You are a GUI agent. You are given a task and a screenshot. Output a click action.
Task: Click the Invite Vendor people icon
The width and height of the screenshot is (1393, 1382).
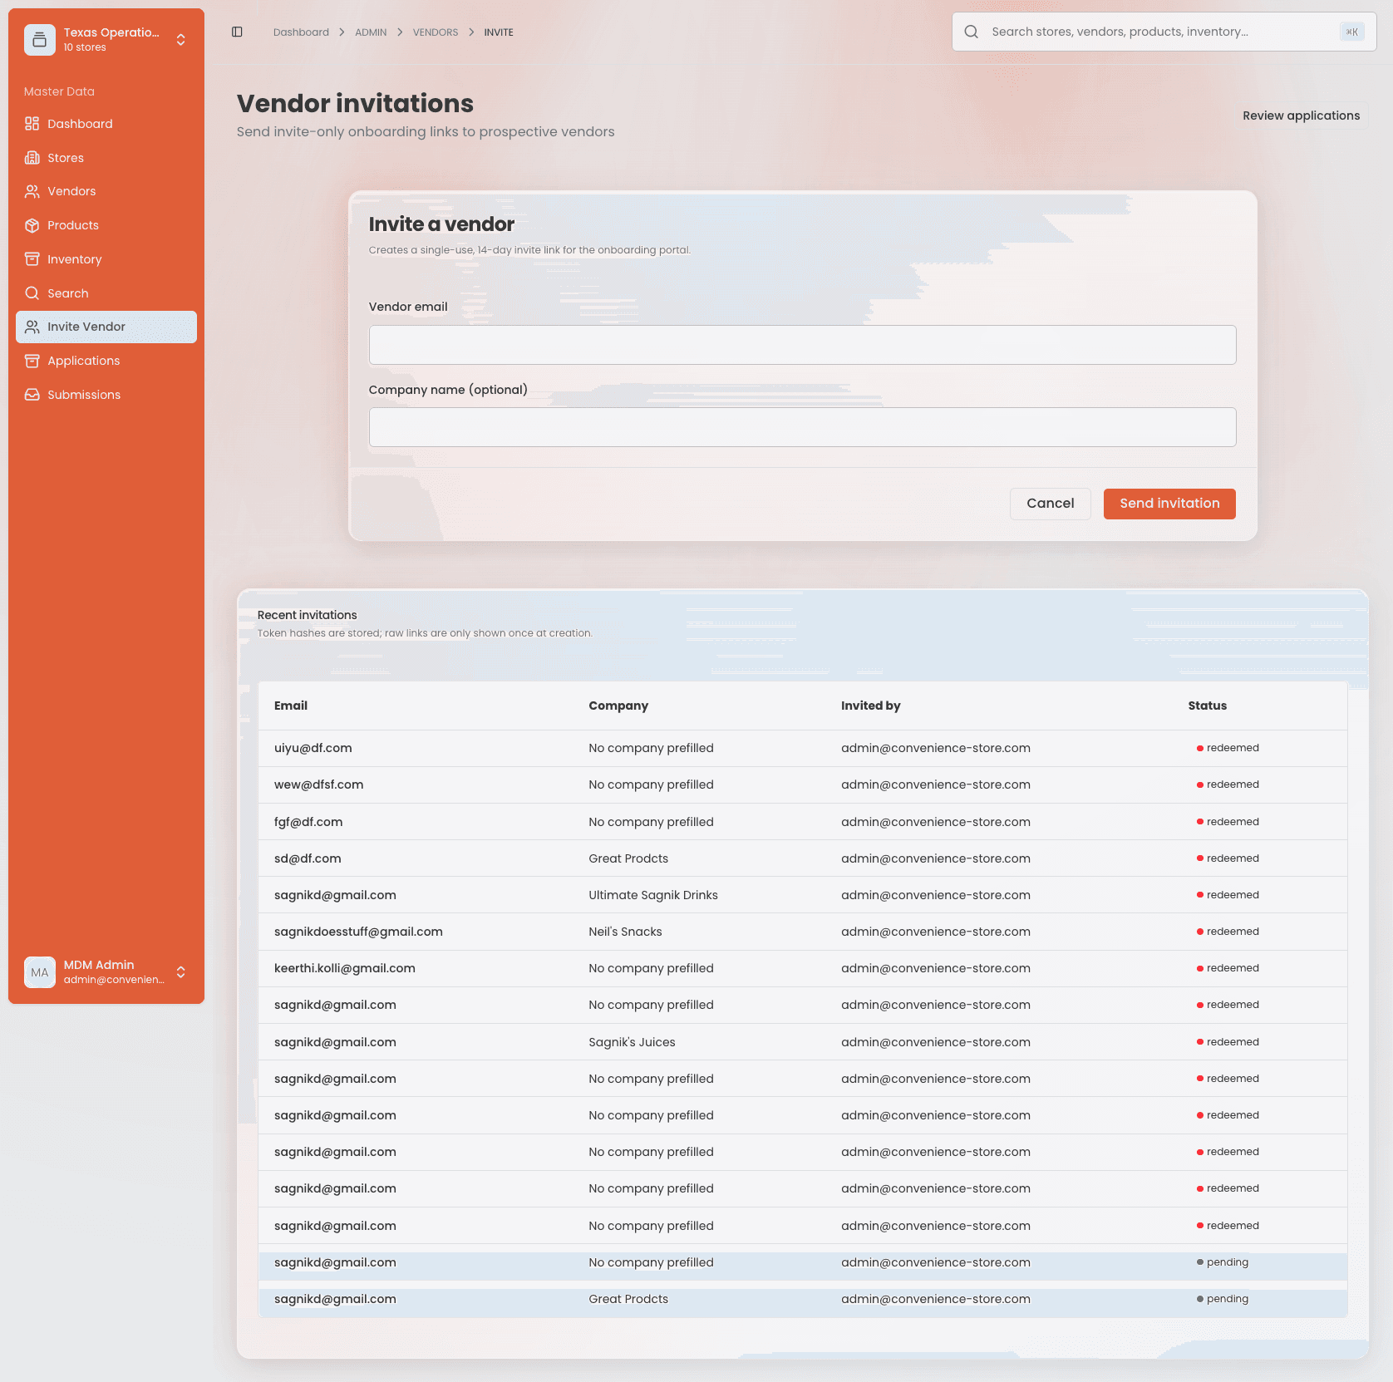point(32,327)
